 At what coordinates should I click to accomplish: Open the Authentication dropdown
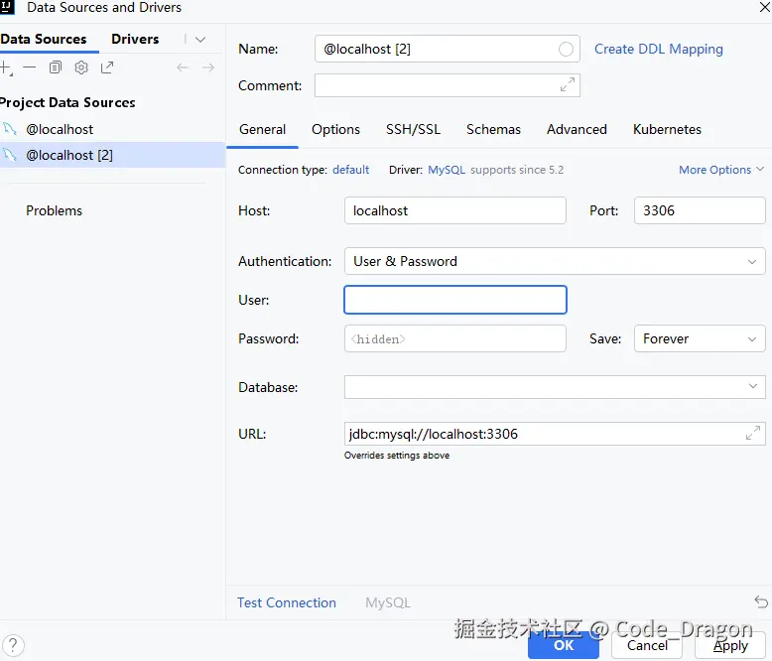coord(555,261)
